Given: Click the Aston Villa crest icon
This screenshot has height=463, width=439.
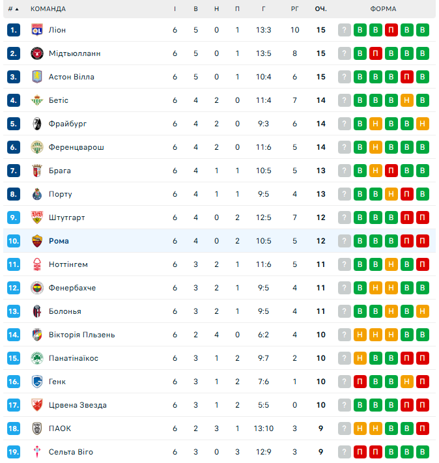Looking at the screenshot, I should 36,77.
